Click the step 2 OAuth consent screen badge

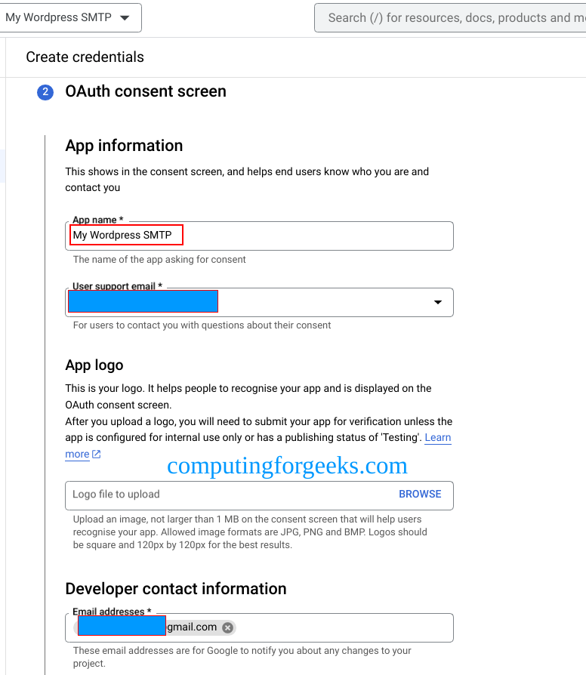click(45, 91)
